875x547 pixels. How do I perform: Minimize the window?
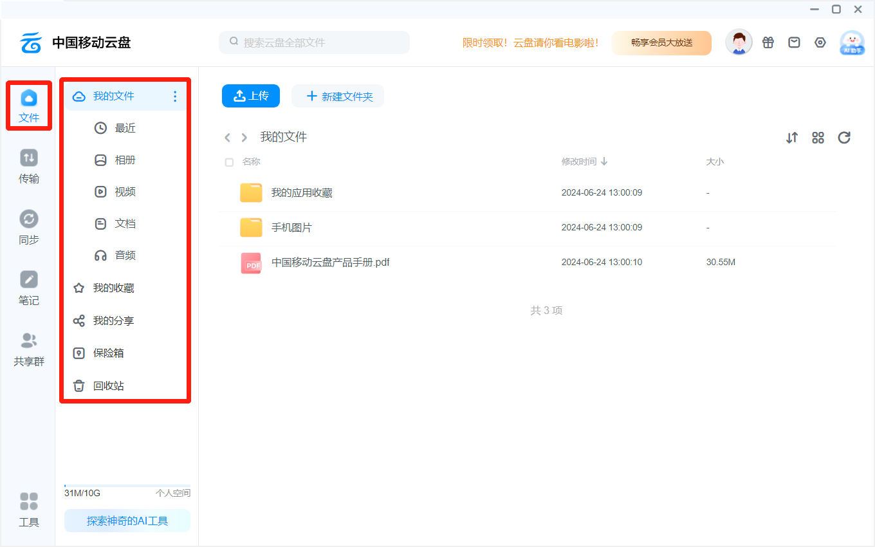[x=815, y=10]
